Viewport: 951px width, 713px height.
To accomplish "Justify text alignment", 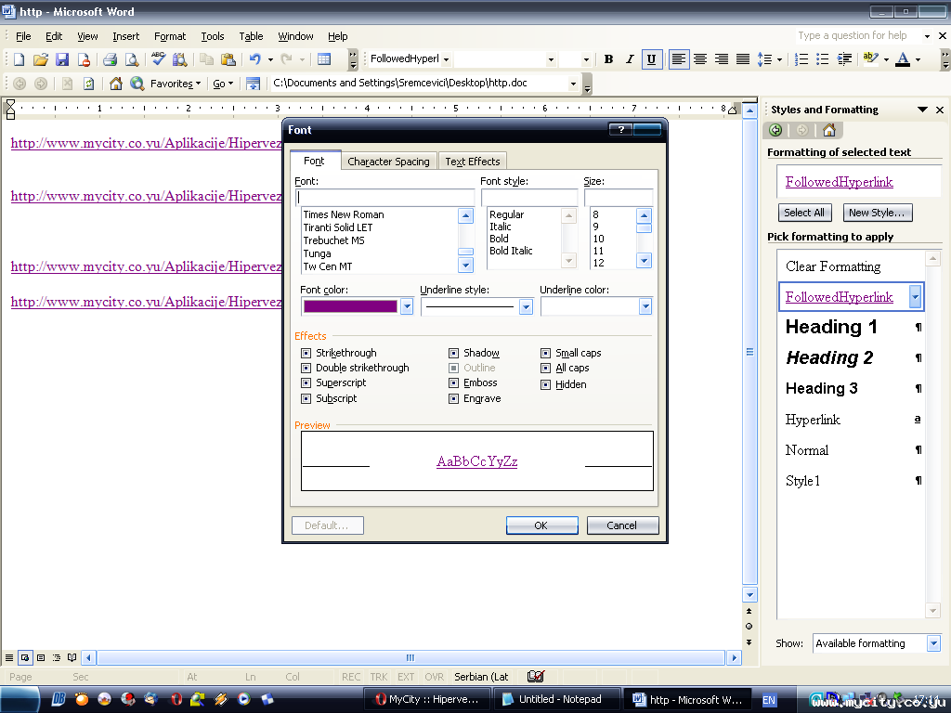I will click(742, 58).
